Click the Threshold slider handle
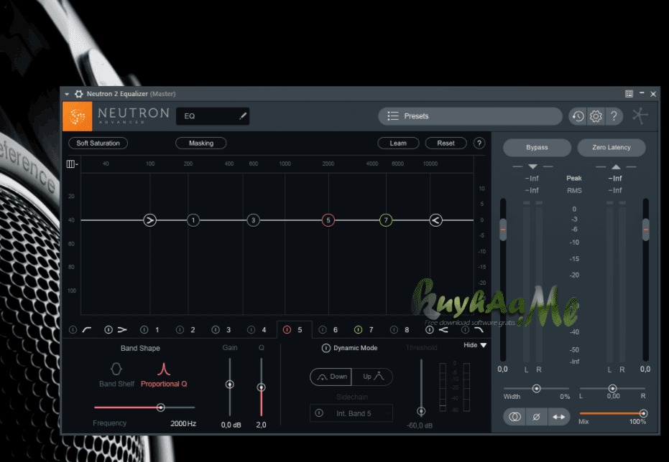Image resolution: width=669 pixels, height=462 pixels. [x=421, y=411]
